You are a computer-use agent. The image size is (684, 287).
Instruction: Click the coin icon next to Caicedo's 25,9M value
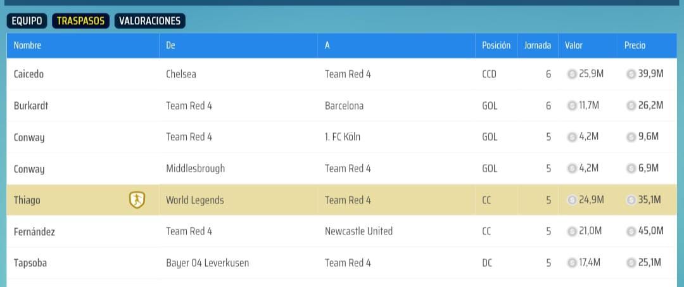tap(571, 74)
